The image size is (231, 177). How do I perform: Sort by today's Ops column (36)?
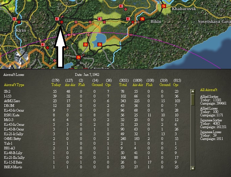coord(108,85)
